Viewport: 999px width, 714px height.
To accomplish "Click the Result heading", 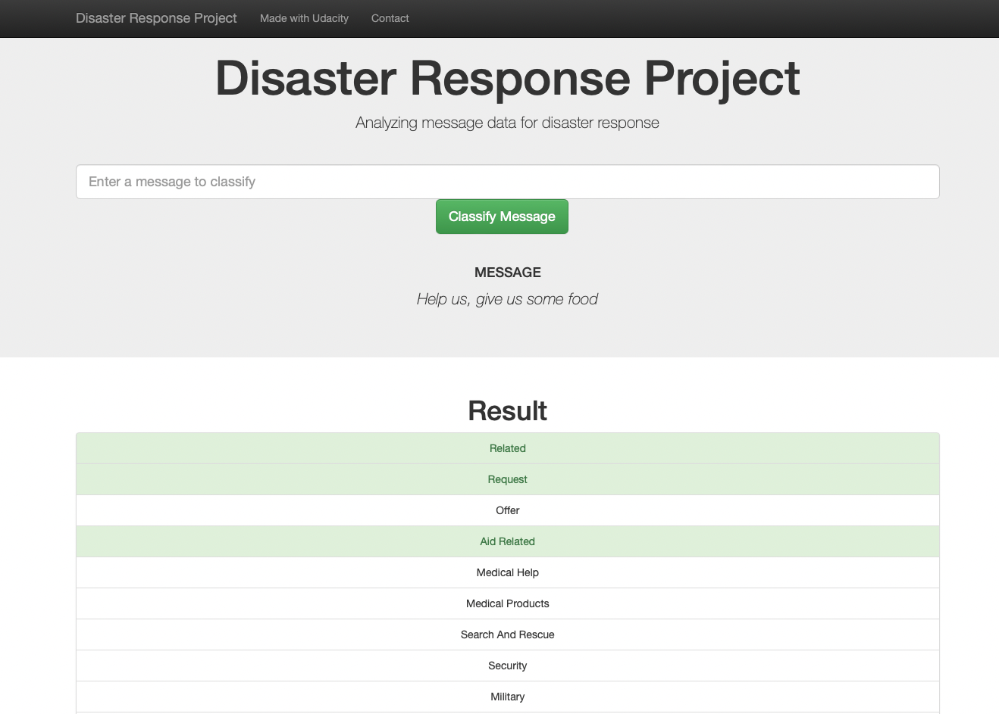I will click(508, 411).
